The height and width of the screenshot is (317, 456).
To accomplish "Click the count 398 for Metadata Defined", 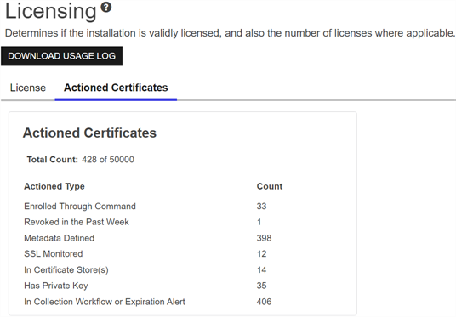I will (264, 238).
